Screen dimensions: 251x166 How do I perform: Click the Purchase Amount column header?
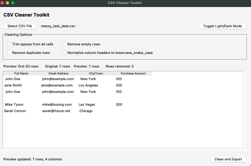[133, 73]
